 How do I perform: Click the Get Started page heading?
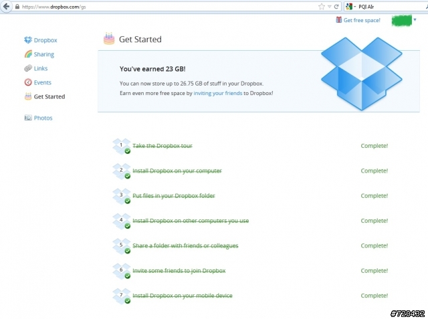(x=140, y=39)
